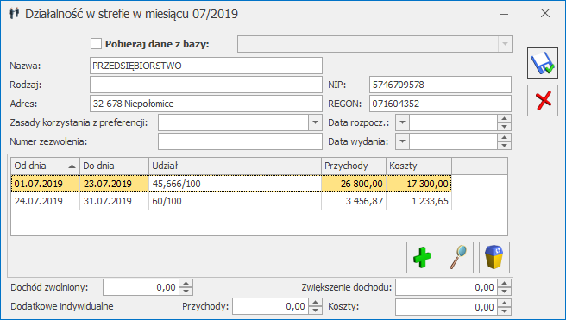Increase the Data rozpocz. value with up arrow
The height and width of the screenshot is (320, 566).
pyautogui.click(x=504, y=119)
